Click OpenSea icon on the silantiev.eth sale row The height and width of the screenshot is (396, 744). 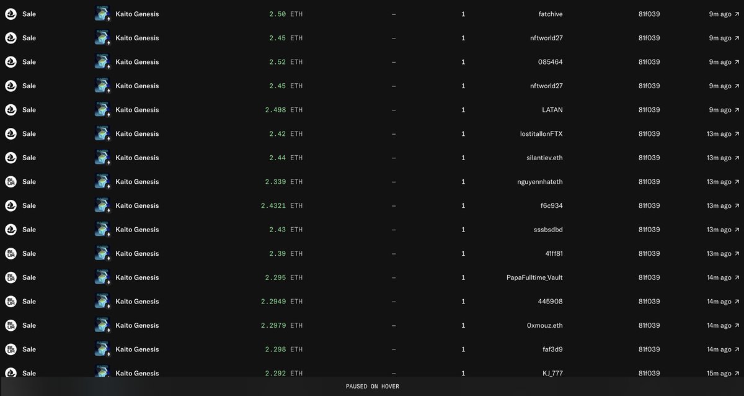tap(11, 158)
